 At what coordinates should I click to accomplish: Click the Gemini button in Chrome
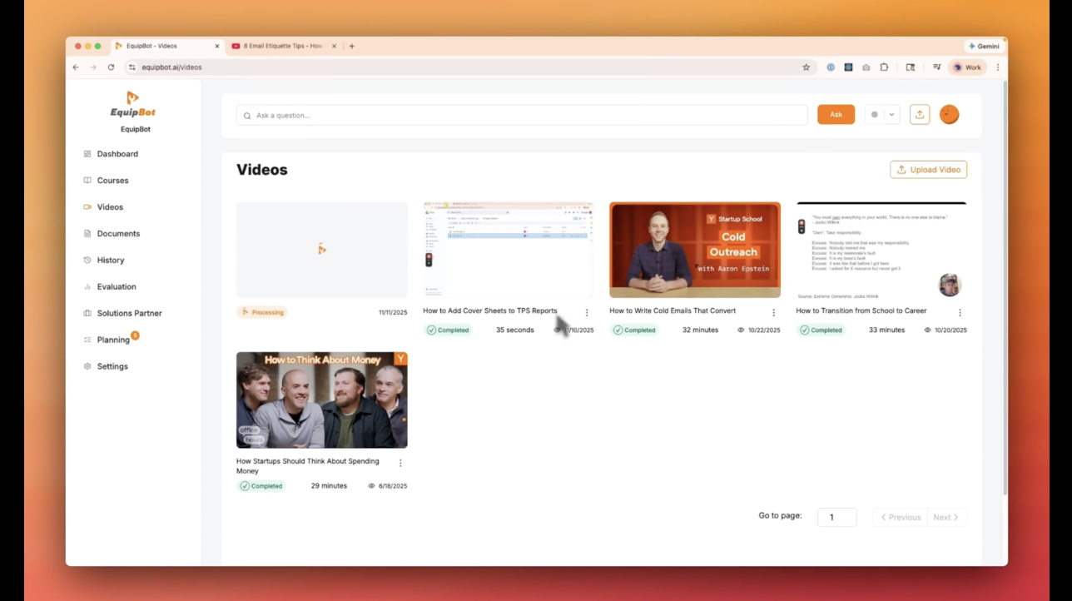tap(984, 47)
